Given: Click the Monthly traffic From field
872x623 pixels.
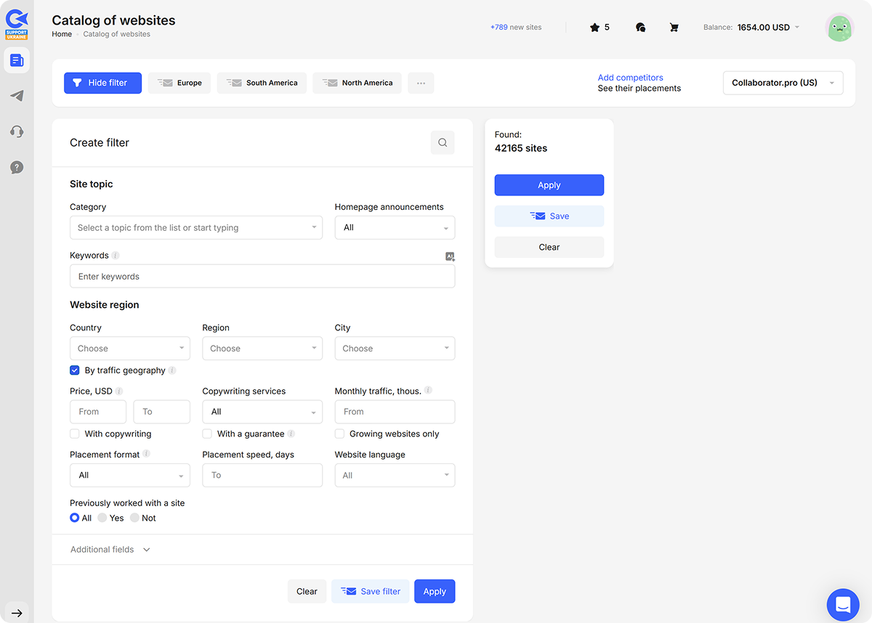Looking at the screenshot, I should click(395, 412).
